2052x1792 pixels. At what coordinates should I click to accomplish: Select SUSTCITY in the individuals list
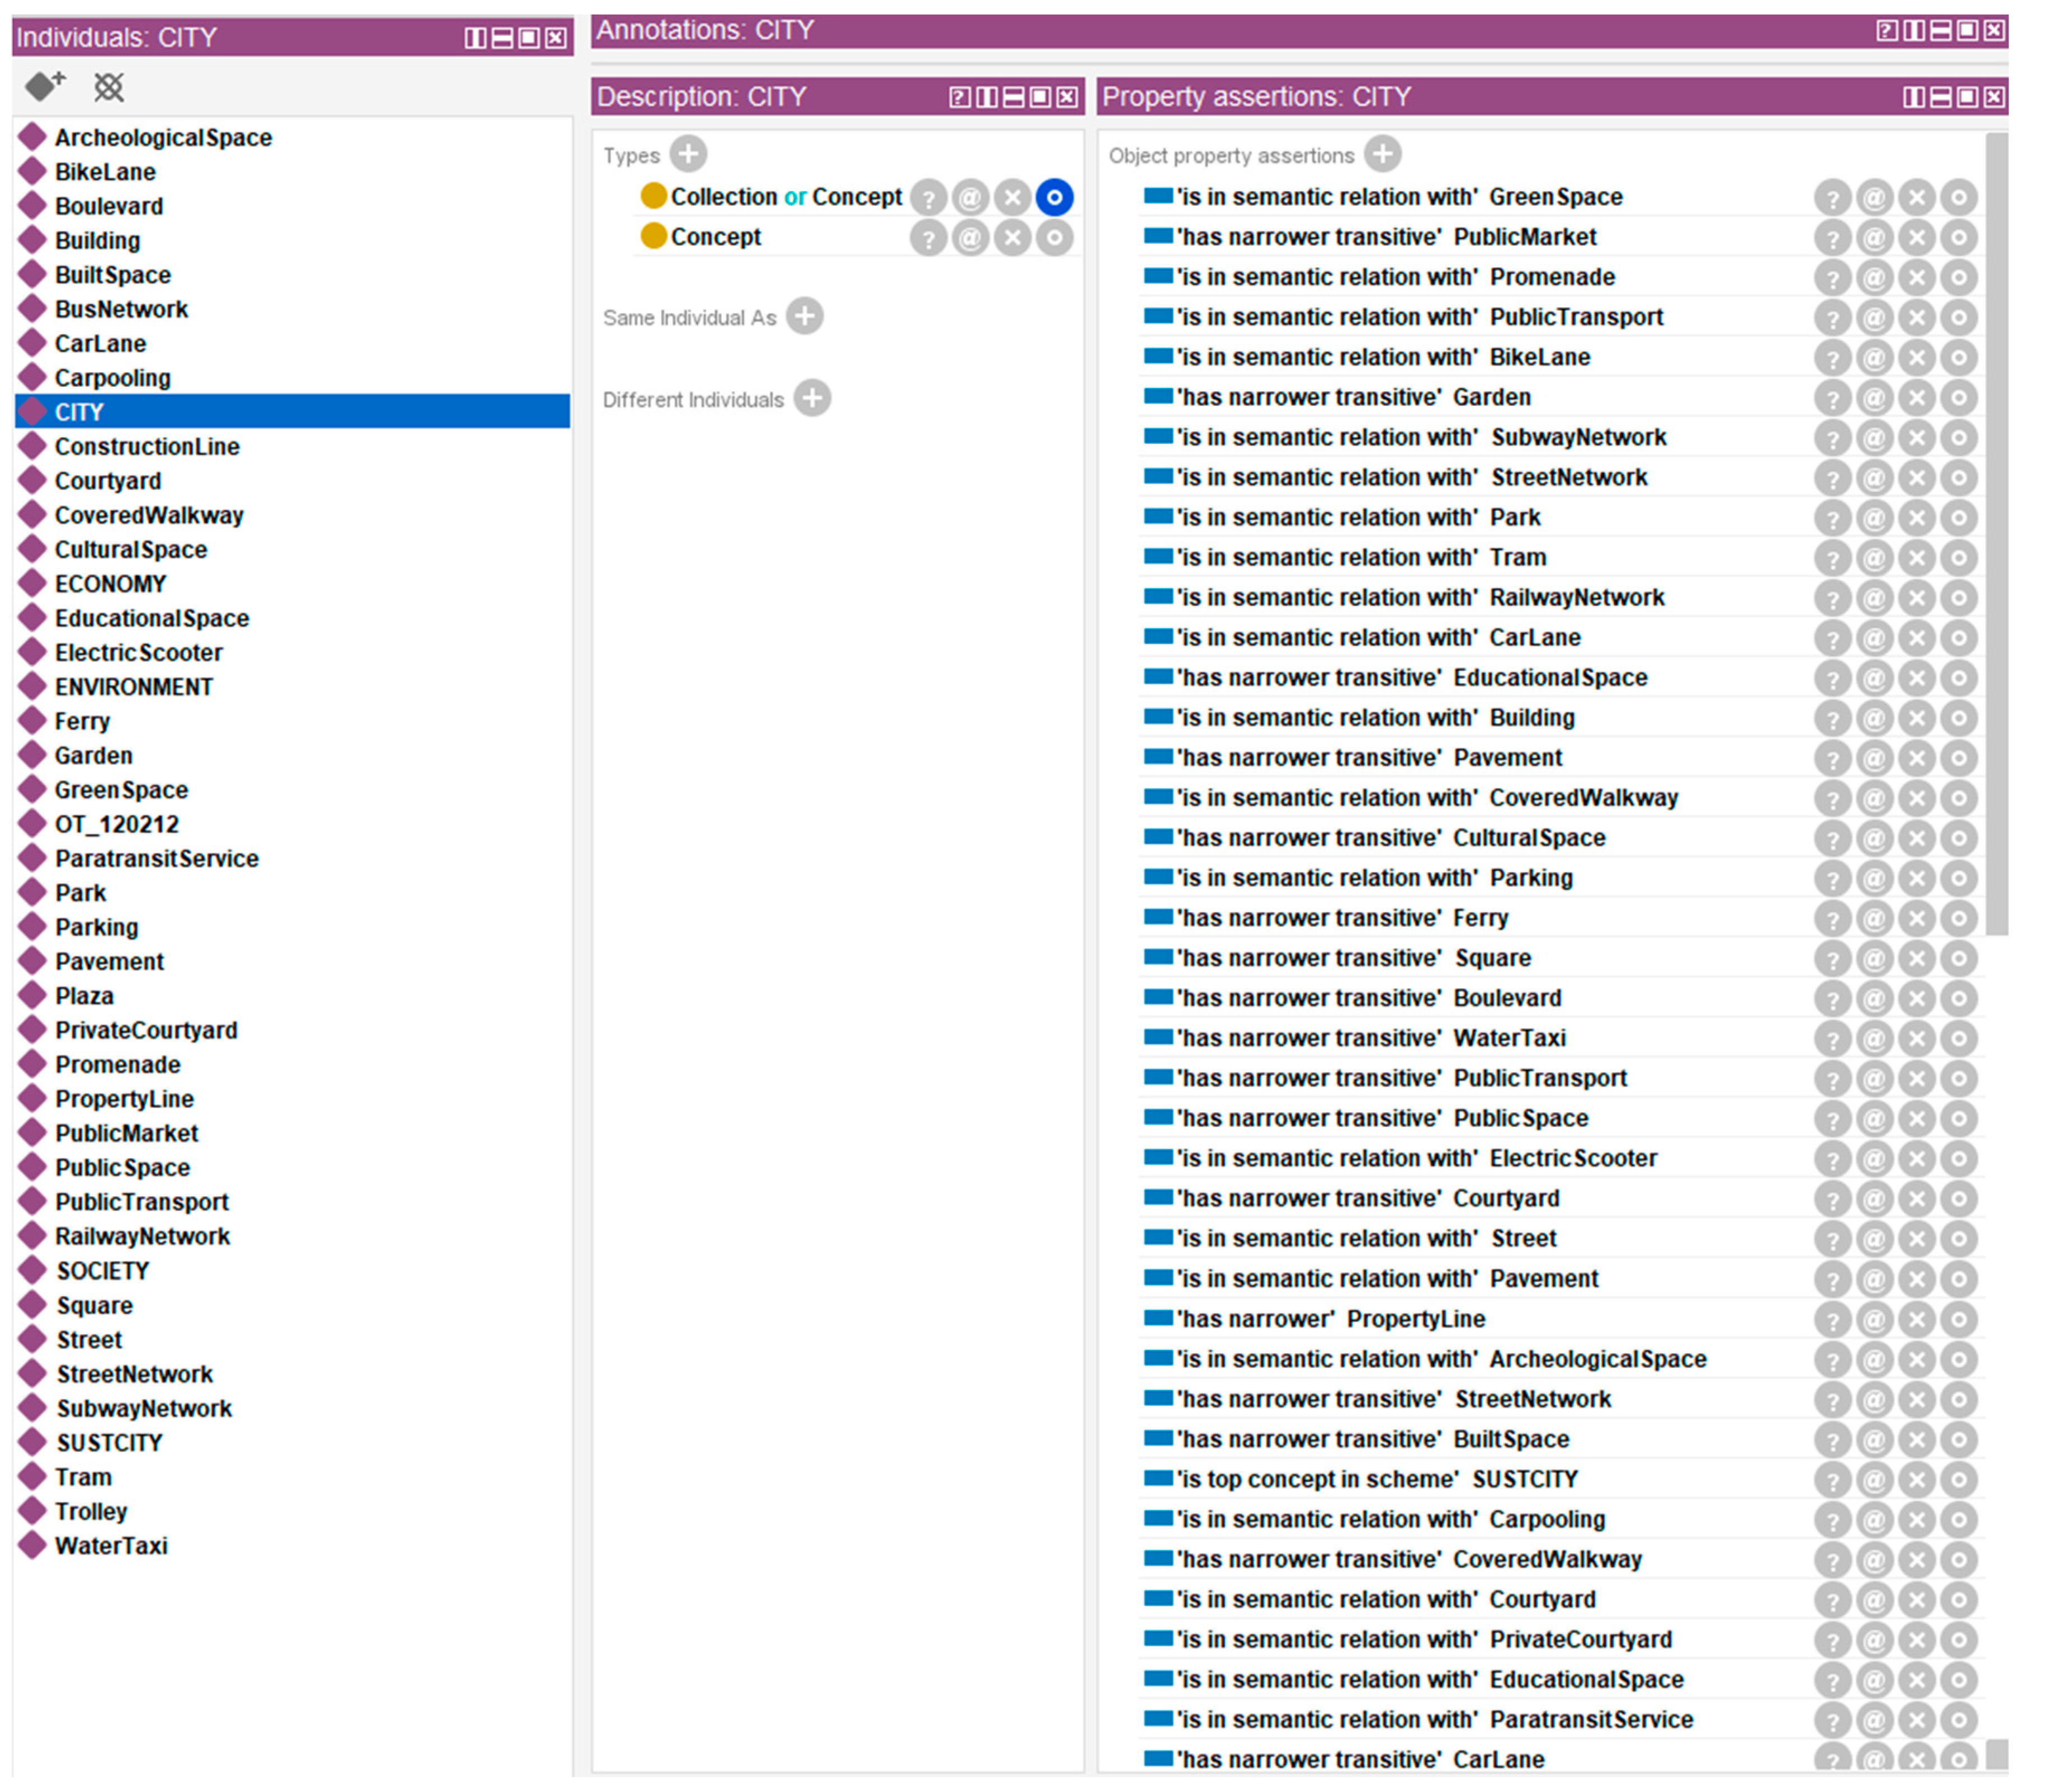pyautogui.click(x=109, y=1442)
